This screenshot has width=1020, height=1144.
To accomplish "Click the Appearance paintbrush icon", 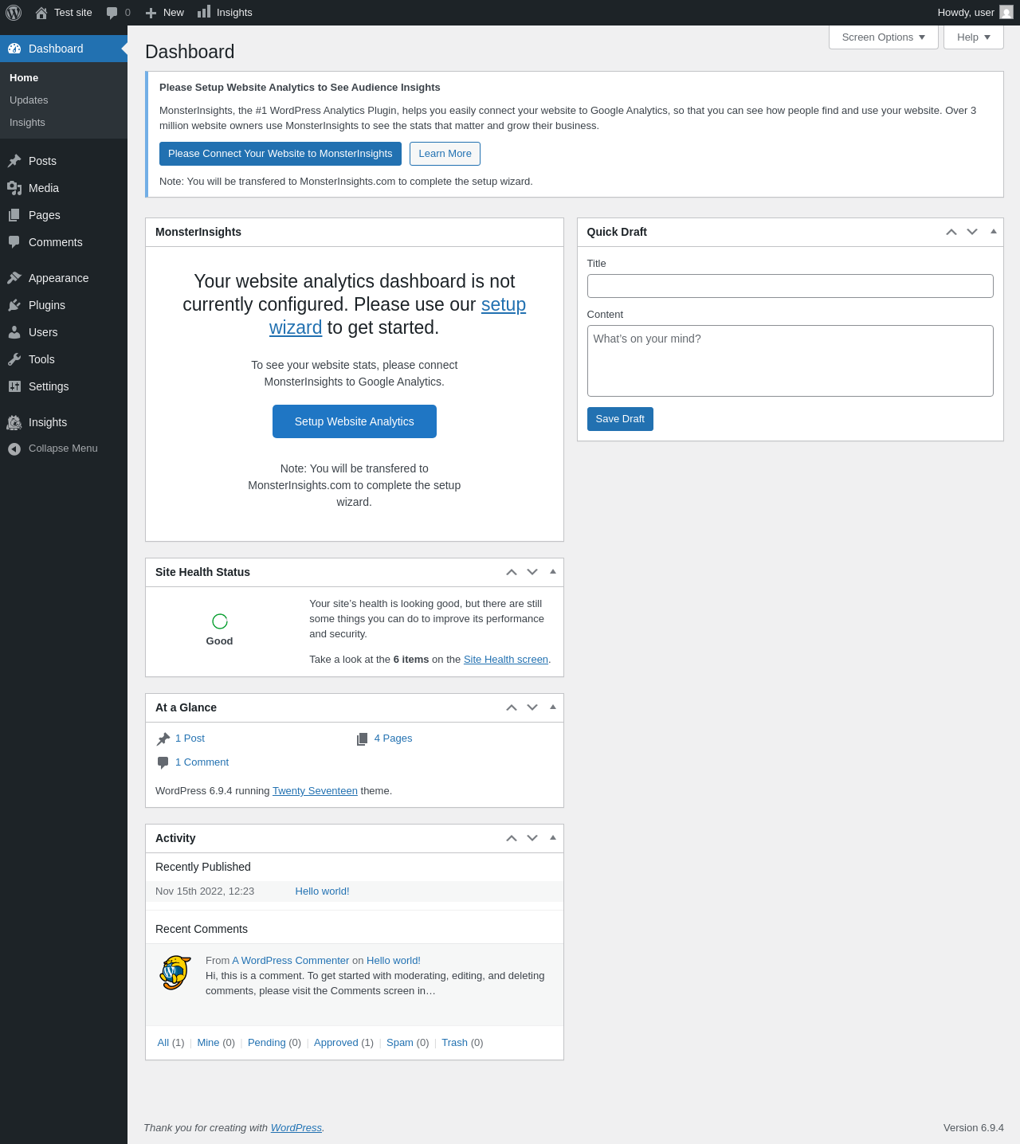I will tap(14, 278).
